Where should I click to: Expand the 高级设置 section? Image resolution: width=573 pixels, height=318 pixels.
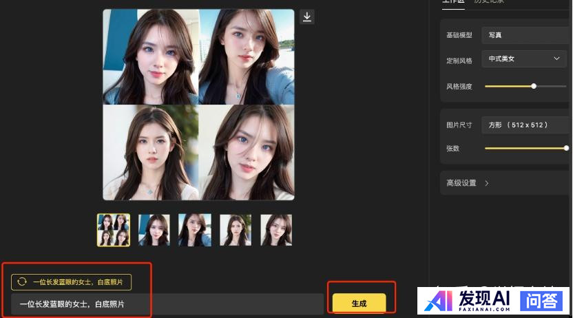point(461,183)
